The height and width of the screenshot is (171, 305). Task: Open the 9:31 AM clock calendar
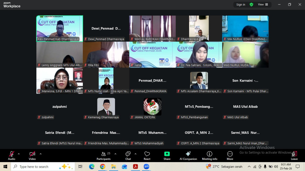[x=286, y=167]
